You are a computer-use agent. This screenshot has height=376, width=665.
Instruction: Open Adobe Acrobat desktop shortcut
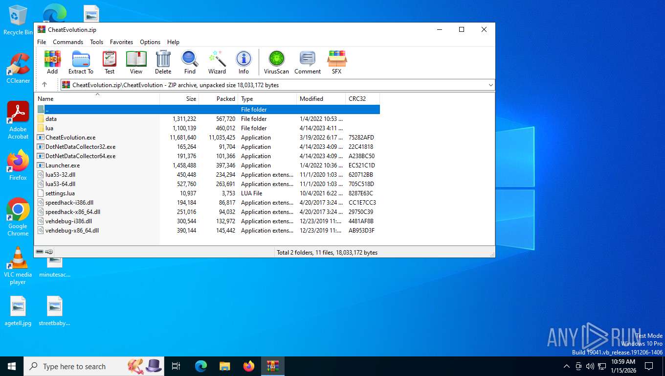tap(18, 120)
